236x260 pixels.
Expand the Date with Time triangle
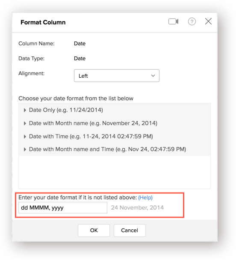[25, 137]
